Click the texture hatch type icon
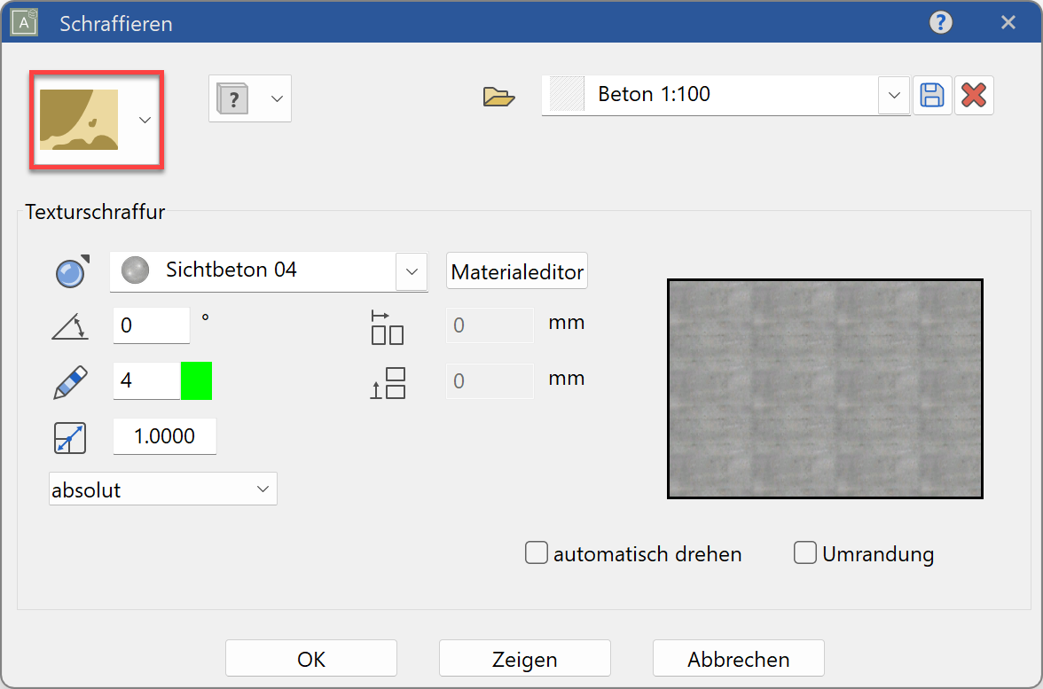The image size is (1043, 689). (x=79, y=120)
